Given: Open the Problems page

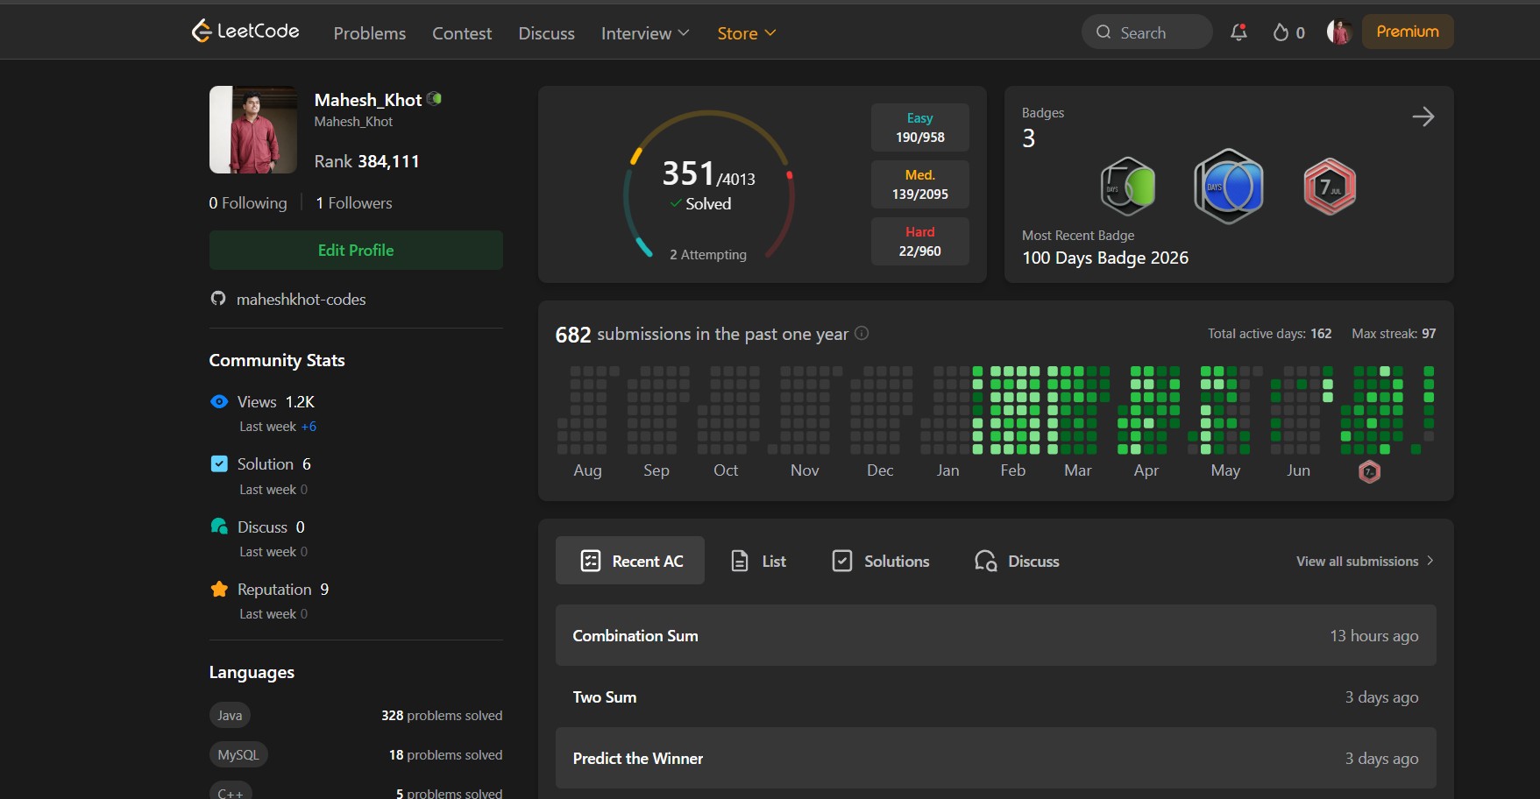Looking at the screenshot, I should pyautogui.click(x=370, y=33).
